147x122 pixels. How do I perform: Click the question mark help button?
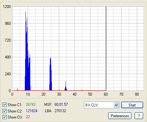139,116
